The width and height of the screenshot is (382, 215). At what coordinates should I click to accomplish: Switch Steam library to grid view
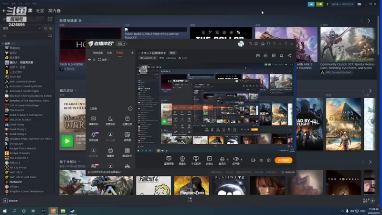(50, 19)
